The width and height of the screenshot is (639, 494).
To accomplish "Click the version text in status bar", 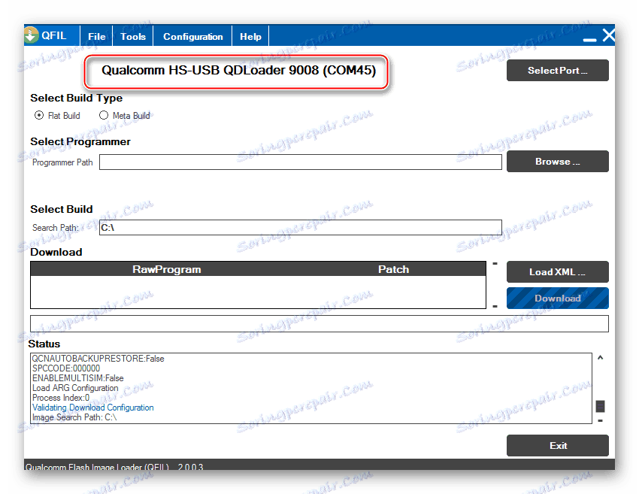I will click(190, 467).
